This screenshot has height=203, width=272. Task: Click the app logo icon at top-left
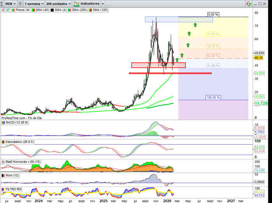point(2,4)
